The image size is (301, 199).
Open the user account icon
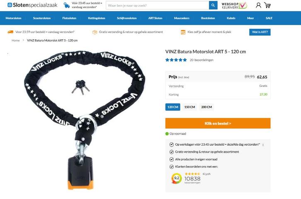[258, 5]
